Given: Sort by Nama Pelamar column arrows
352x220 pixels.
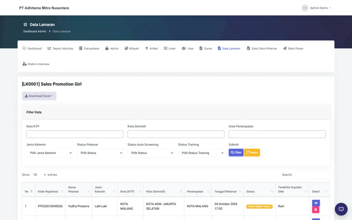Looking at the screenshot, I should (89, 191).
